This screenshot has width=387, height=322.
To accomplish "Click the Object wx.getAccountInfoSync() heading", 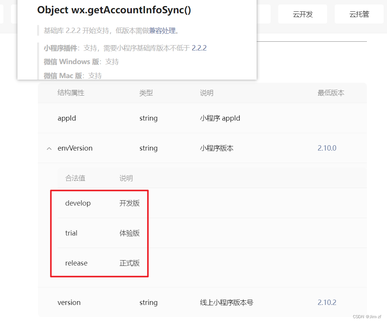I will coord(114,10).
